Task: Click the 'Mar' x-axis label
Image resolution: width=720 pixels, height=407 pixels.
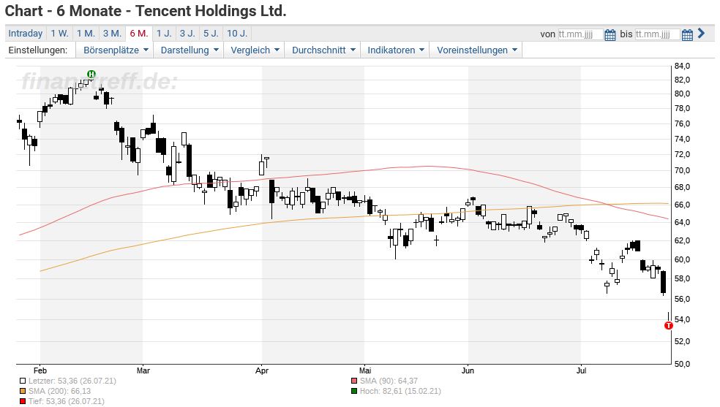Action: click(x=143, y=370)
